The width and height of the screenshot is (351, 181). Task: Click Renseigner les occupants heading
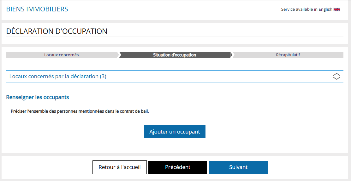[38, 97]
